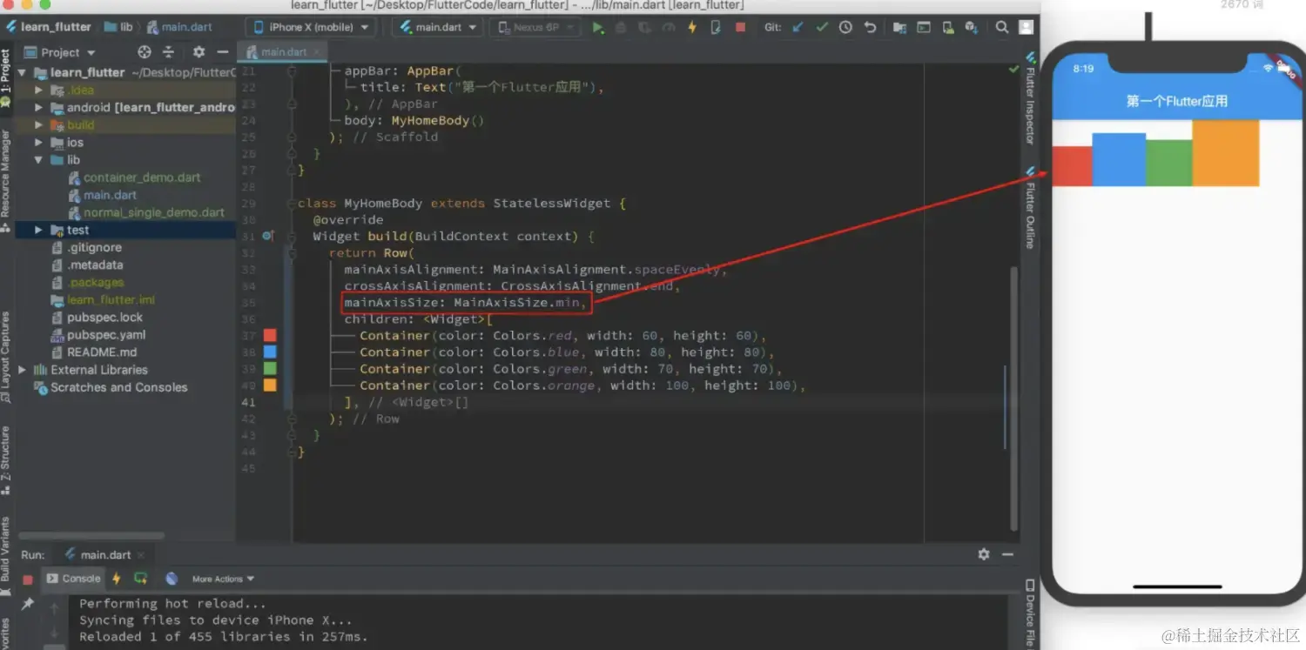Click the code line 'body: MyHomeBody()'

click(x=414, y=120)
